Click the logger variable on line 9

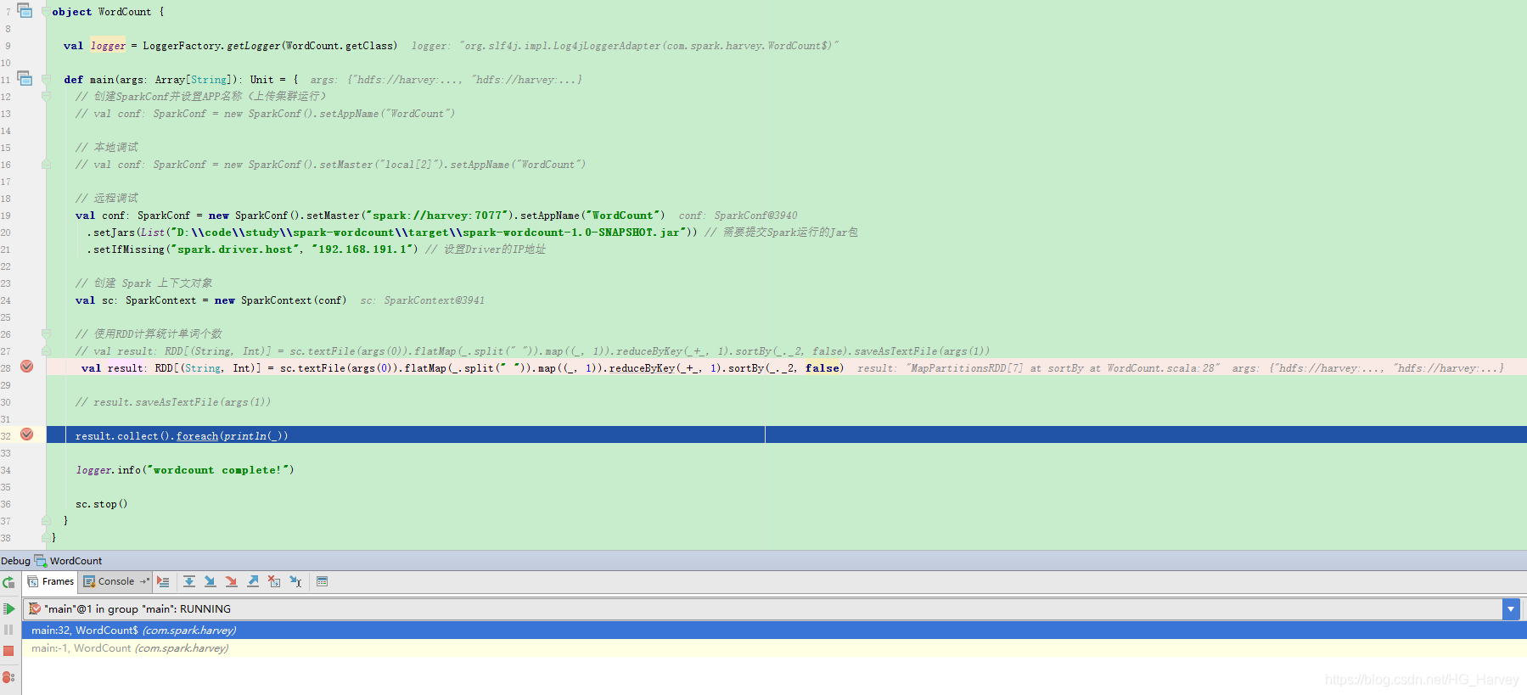tap(108, 46)
